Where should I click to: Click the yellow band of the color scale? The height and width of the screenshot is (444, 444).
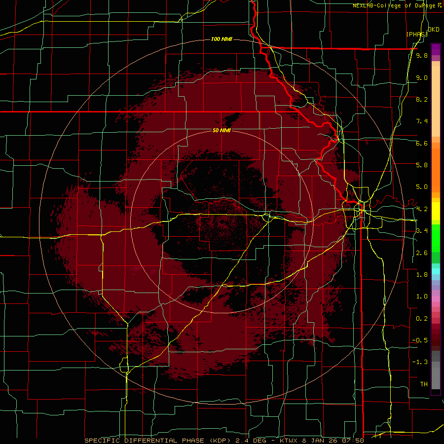(436, 211)
